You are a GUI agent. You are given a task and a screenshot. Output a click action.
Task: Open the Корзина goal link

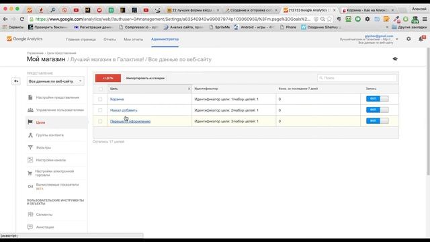pos(117,99)
